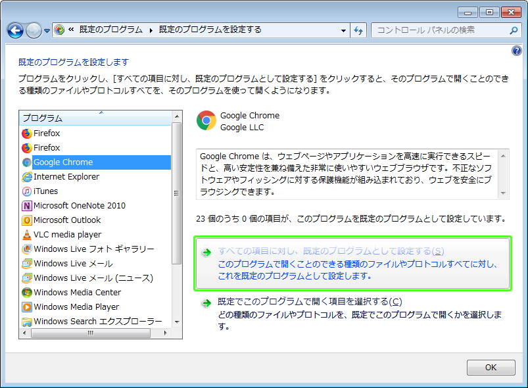Click the program list scroll left arrow
528x388 pixels.
point(24,333)
